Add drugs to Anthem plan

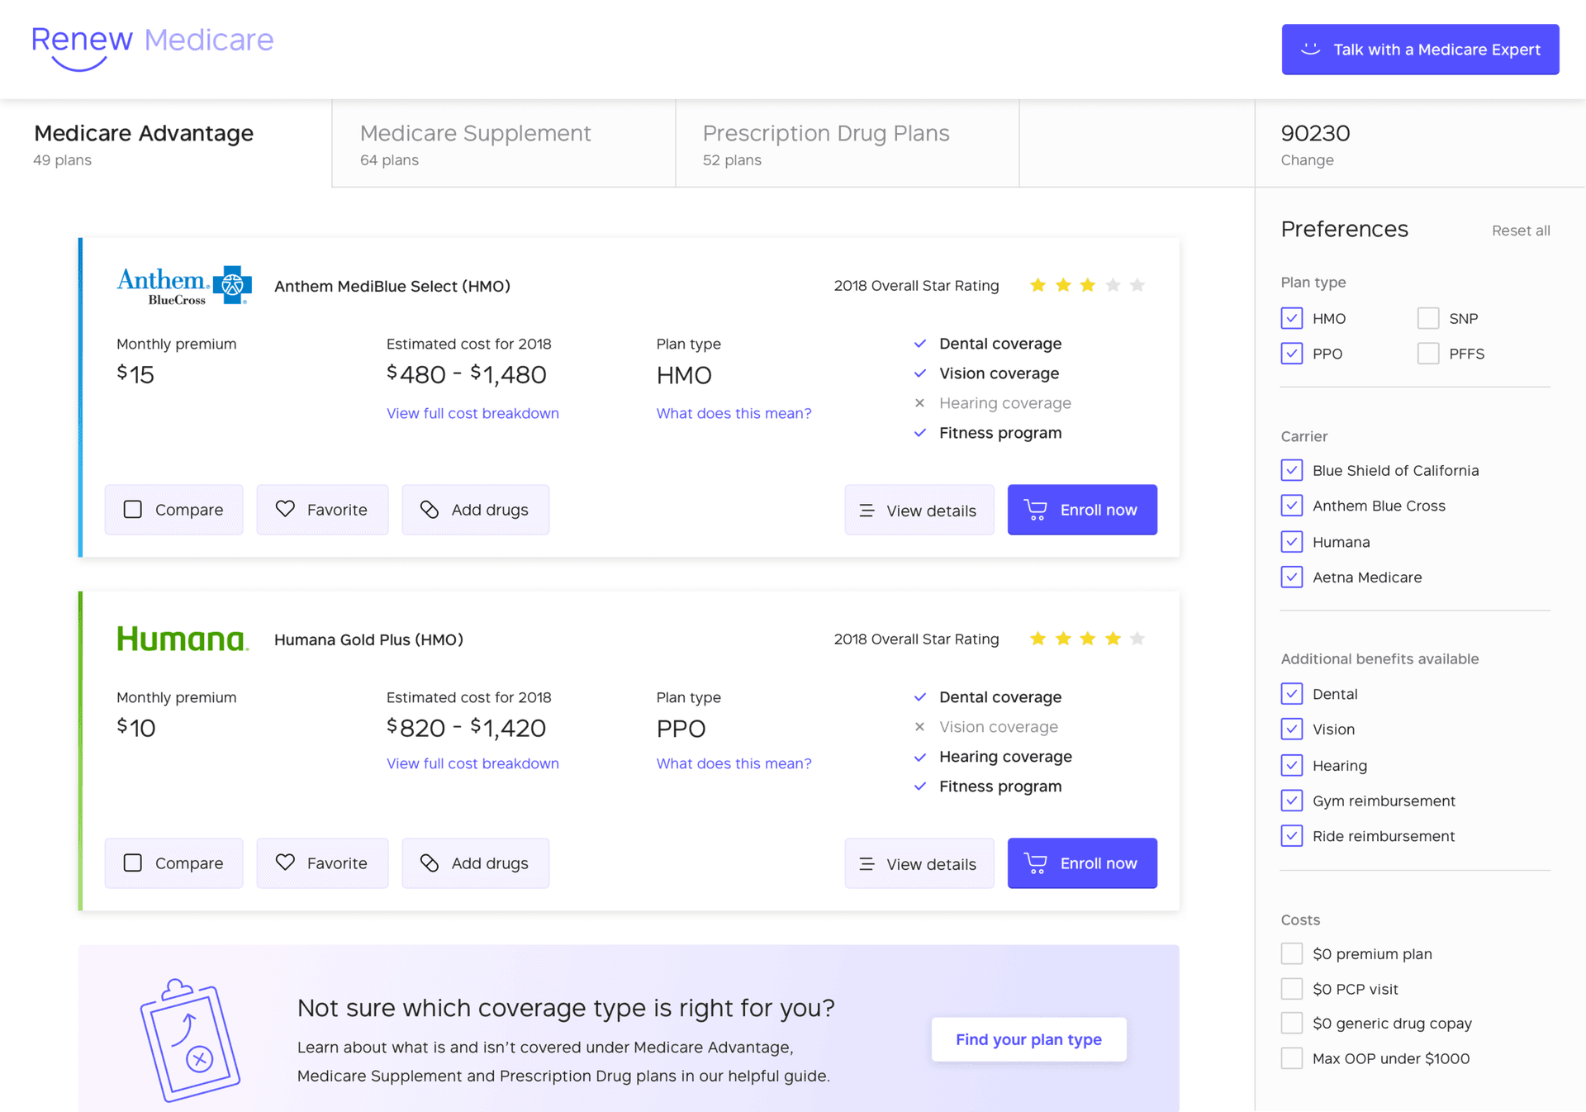475,510
